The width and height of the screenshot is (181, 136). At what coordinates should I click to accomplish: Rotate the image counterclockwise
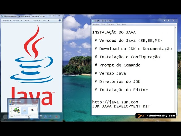coord(45,117)
